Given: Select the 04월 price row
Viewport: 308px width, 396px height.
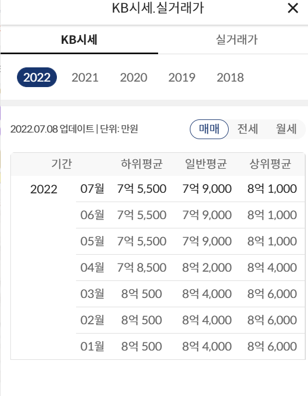Looking at the screenshot, I should point(190,267).
